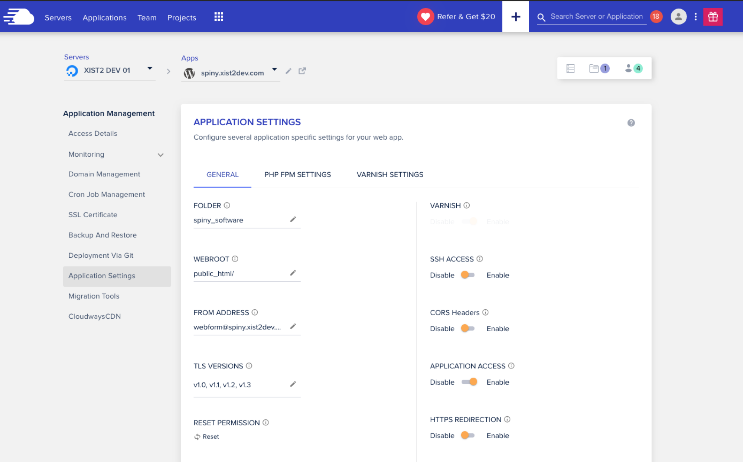Click the Search Server or Application field

click(596, 17)
